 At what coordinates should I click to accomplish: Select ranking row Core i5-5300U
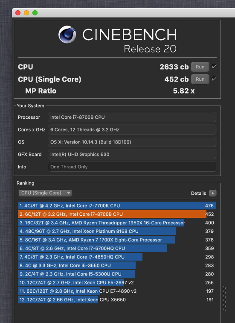tap(117, 274)
